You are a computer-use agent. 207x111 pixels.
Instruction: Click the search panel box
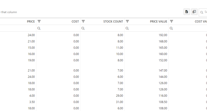coord(203,12)
